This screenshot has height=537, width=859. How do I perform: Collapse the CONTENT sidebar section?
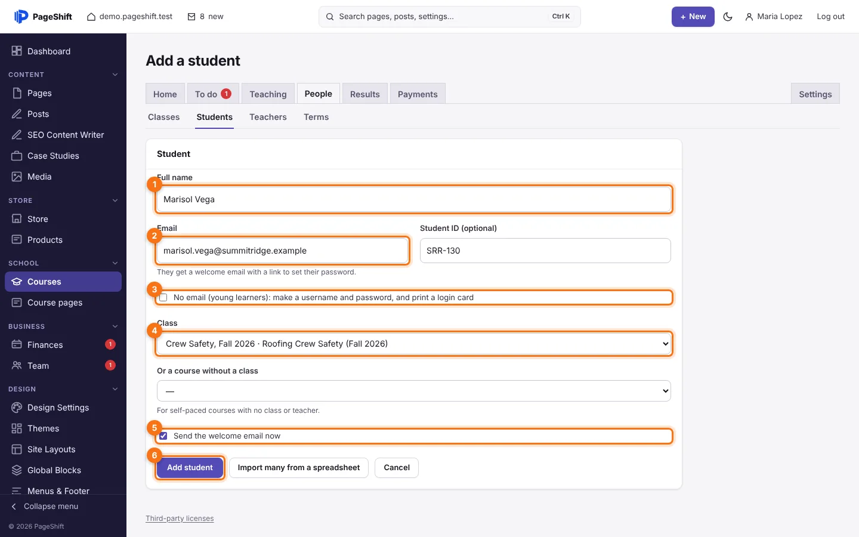pos(115,75)
